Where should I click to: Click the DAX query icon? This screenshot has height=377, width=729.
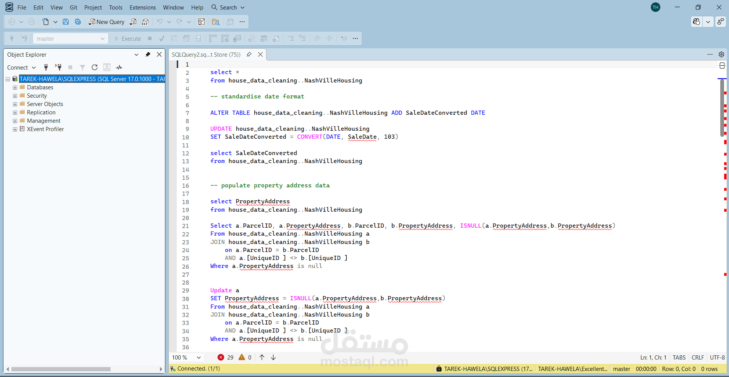[x=145, y=22]
